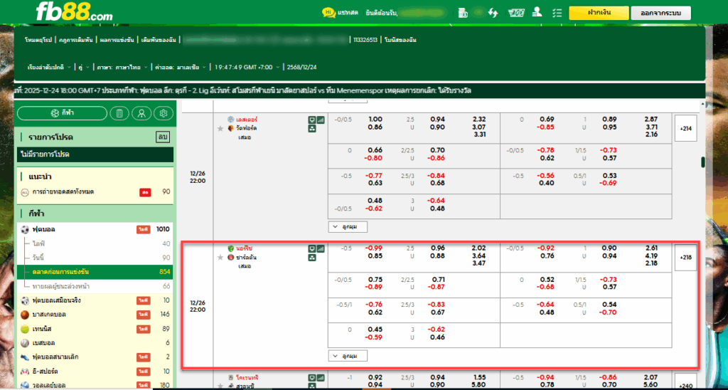This screenshot has height=390, width=728.
Task: Open the settings gear icon in sidebar
Action: click(163, 113)
